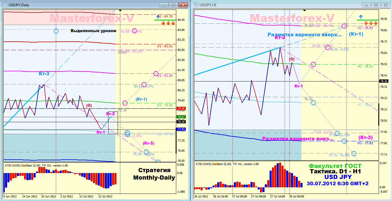Screen dimensions: 392x201
Task: Select the magenta circle near 80.61 label
Action: (144, 85)
